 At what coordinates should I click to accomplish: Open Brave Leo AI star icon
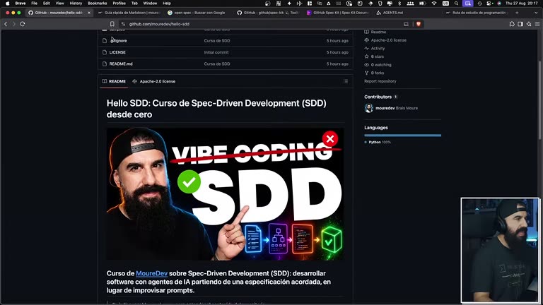[x=528, y=24]
